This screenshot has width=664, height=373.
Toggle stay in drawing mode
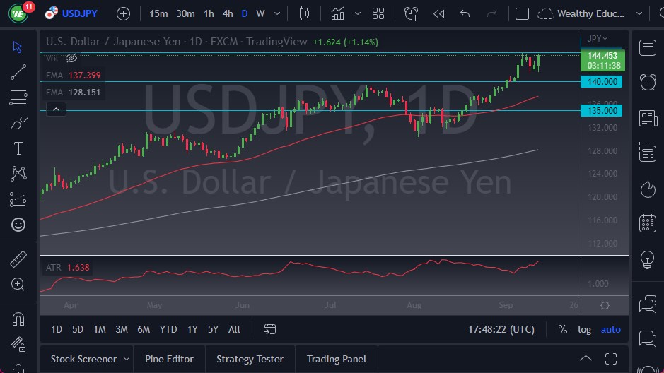pos(18,344)
